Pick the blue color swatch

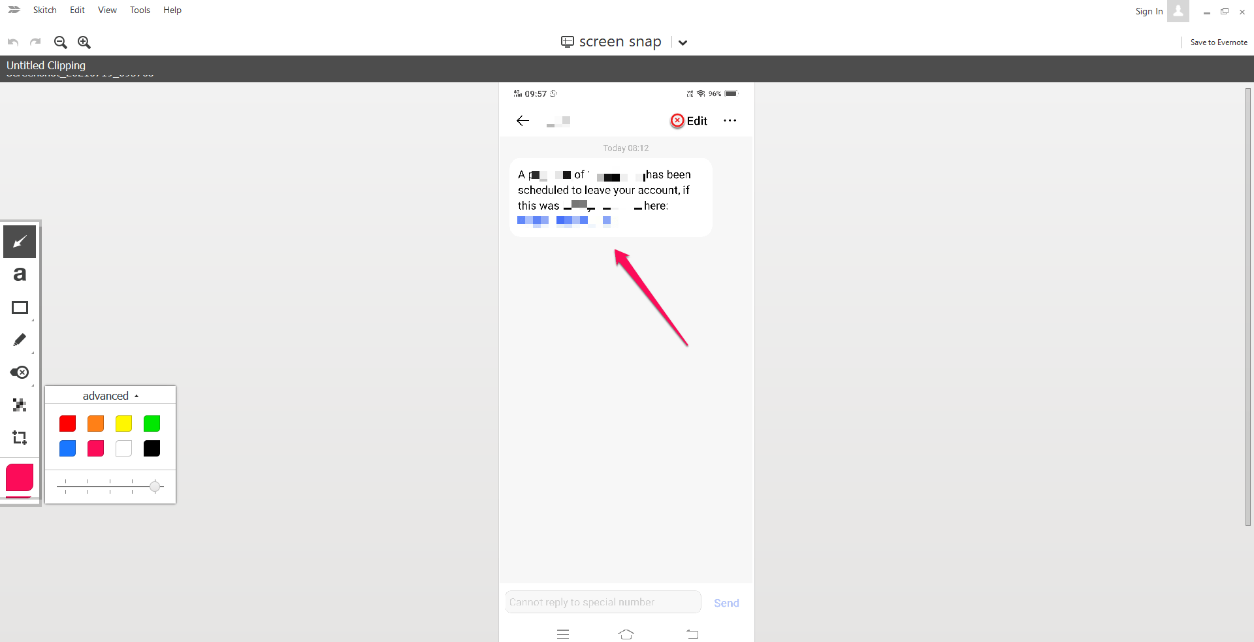click(x=67, y=449)
